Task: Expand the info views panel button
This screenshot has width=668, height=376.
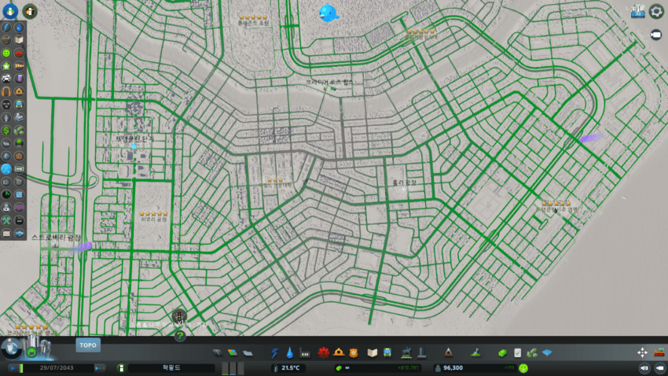Action: point(11,11)
